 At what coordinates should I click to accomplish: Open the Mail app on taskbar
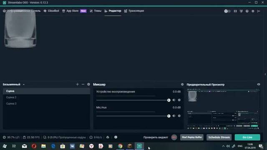tap(24, 146)
